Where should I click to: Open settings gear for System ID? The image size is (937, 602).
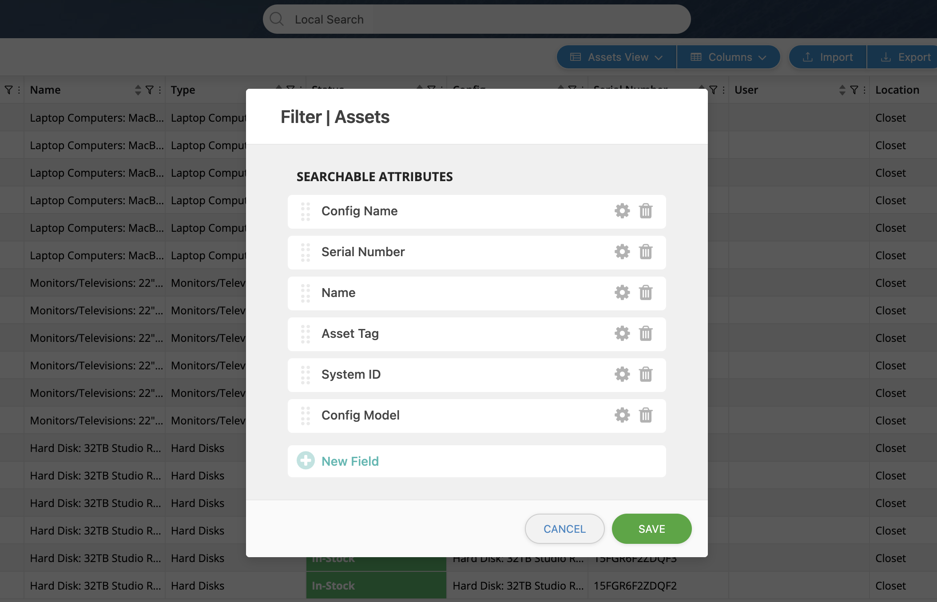[x=622, y=374]
